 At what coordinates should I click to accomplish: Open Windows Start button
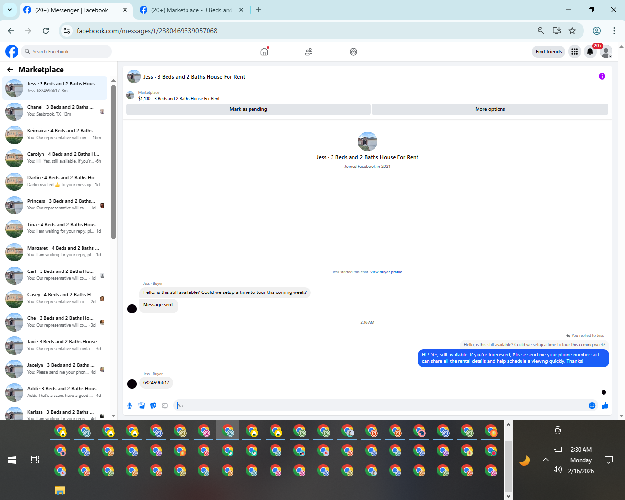coord(12,460)
